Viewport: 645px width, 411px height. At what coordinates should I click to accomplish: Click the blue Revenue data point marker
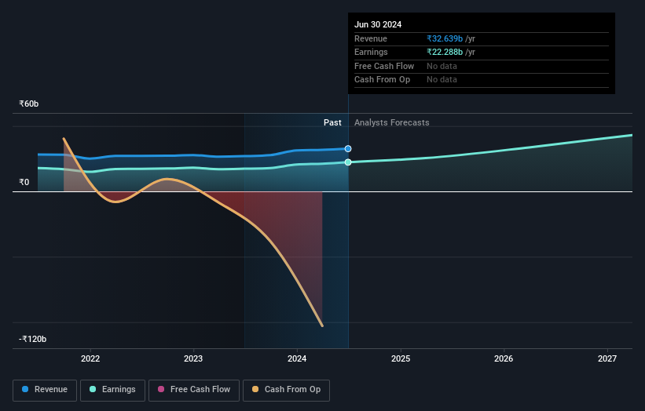[x=348, y=148]
